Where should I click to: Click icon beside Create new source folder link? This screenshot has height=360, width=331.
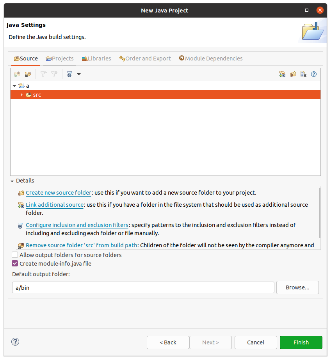click(21, 193)
